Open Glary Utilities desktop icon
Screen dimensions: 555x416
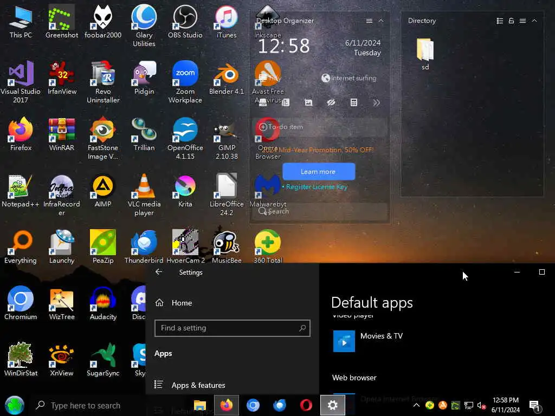[144, 25]
